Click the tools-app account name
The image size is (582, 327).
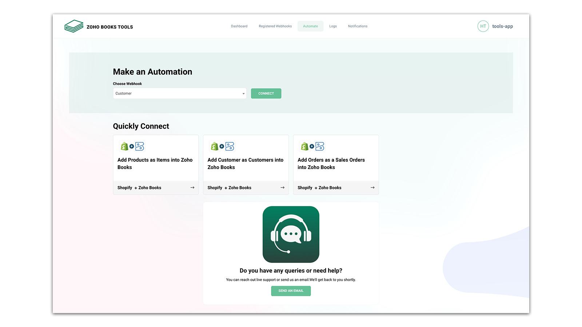tap(502, 26)
